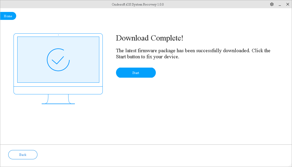Click the Back button
292x167 pixels.
point(23,155)
